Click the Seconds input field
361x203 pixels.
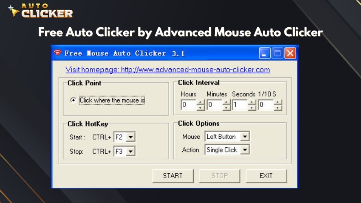click(240, 105)
